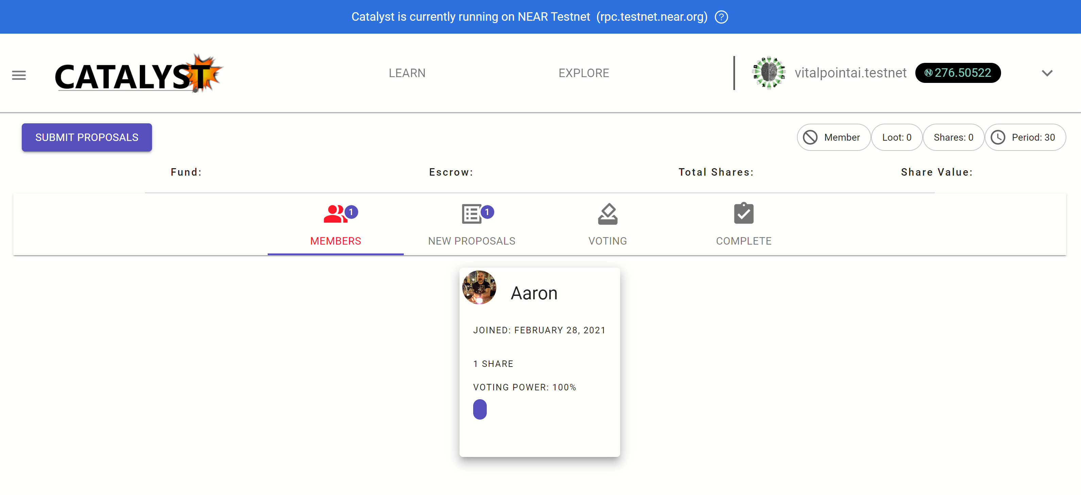Switch to the New Proposals tab
This screenshot has width=1081, height=495.
click(471, 241)
